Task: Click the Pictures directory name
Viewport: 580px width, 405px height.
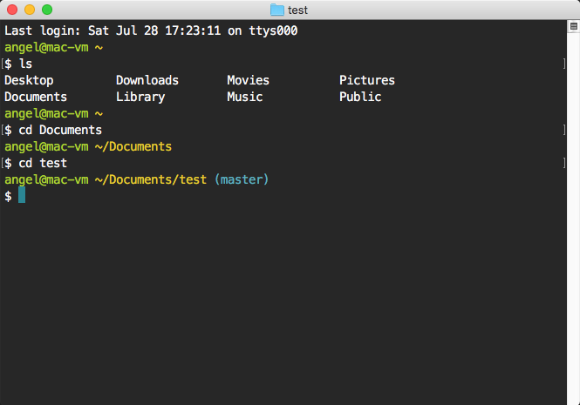Action: pyautogui.click(x=366, y=80)
